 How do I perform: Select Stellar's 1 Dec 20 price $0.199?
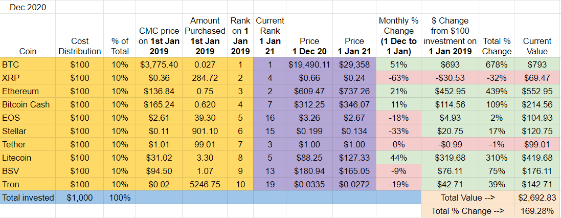point(309,132)
